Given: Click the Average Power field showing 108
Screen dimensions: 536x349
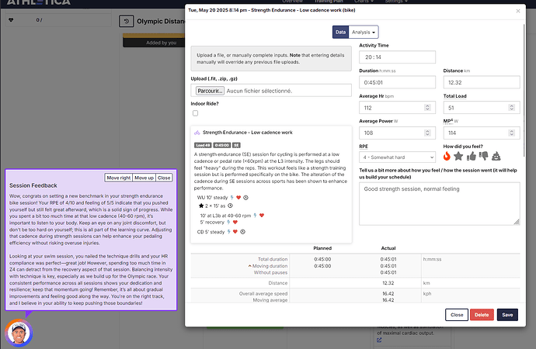Looking at the screenshot, I should tap(397, 133).
